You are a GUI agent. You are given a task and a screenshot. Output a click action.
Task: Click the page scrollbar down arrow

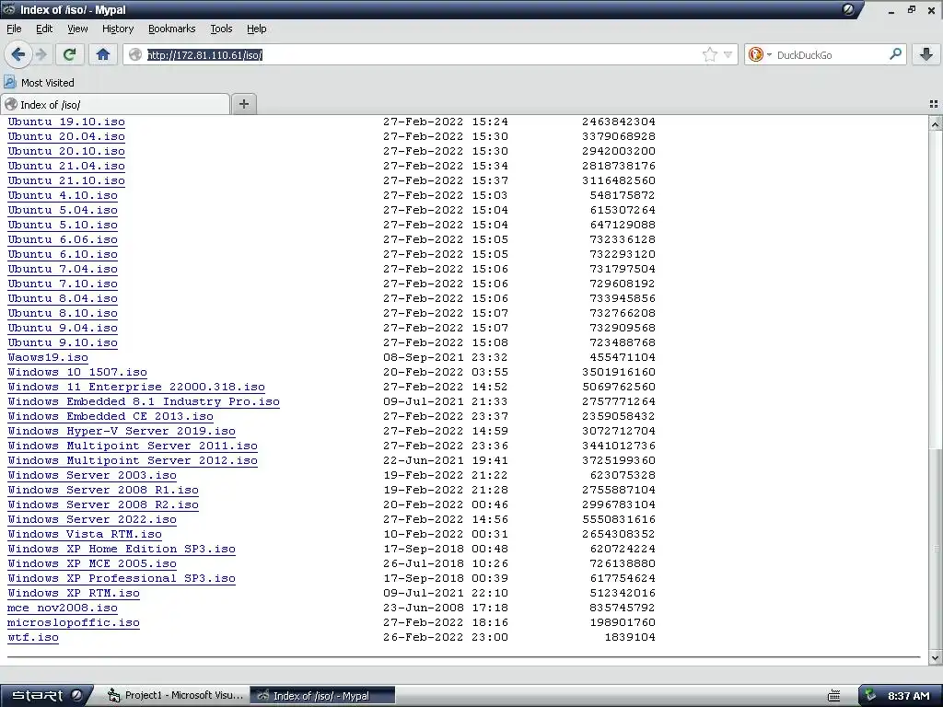[x=936, y=658]
